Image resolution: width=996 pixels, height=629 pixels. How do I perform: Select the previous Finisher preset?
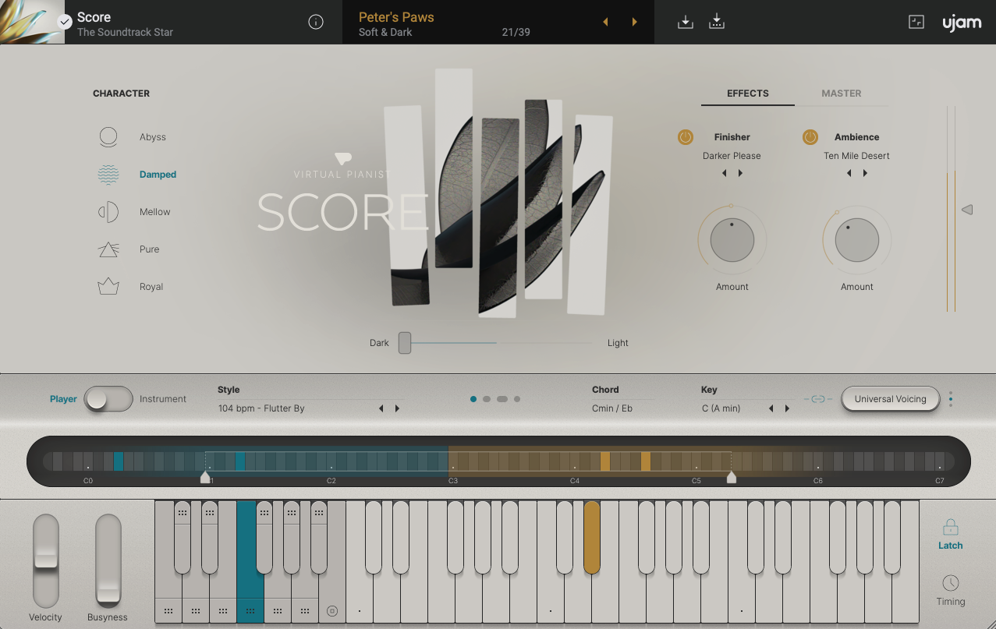724,173
